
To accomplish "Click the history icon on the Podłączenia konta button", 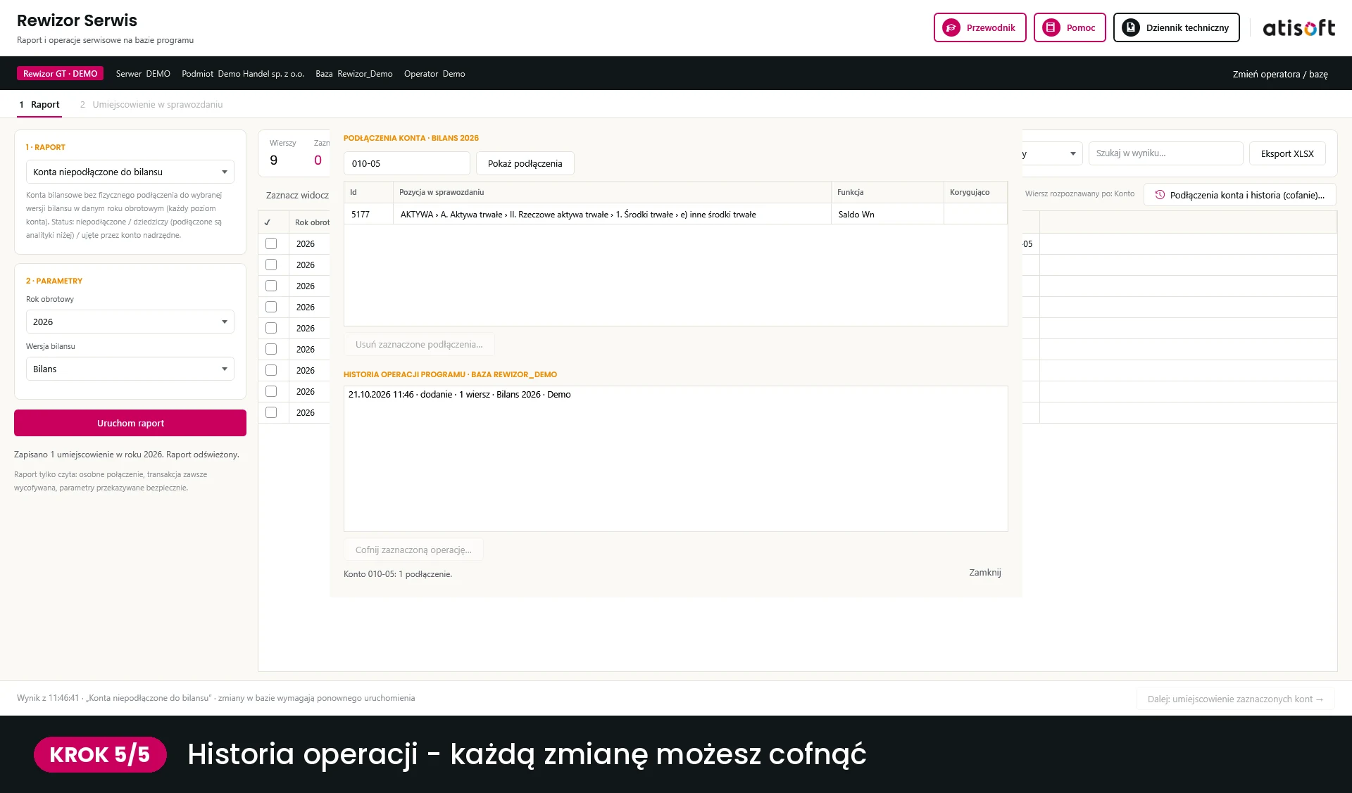I will click(1160, 195).
